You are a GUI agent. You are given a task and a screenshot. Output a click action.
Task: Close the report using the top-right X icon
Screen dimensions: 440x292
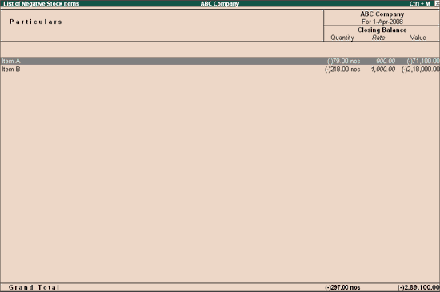pyautogui.click(x=437, y=4)
